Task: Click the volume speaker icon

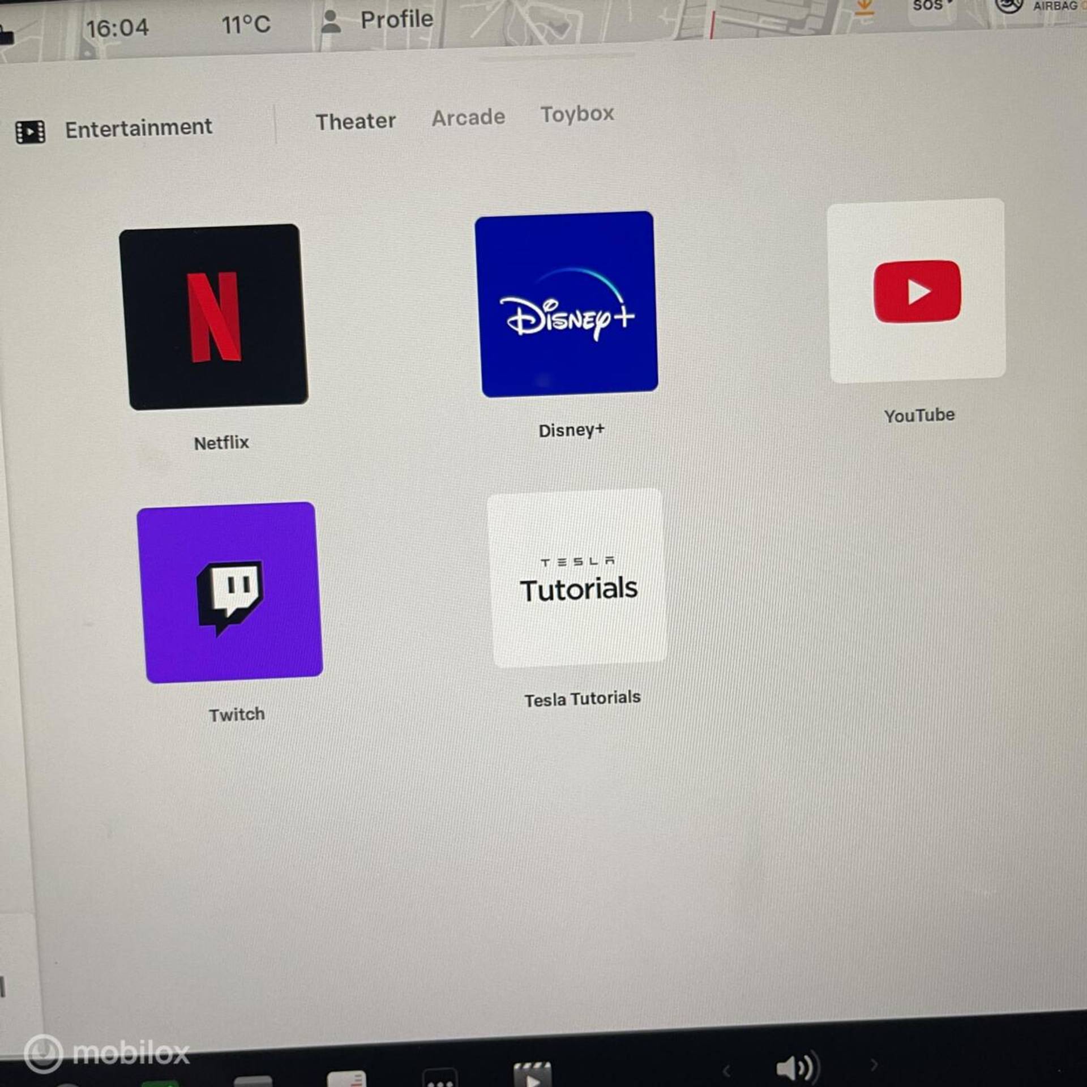Action: click(x=797, y=1068)
